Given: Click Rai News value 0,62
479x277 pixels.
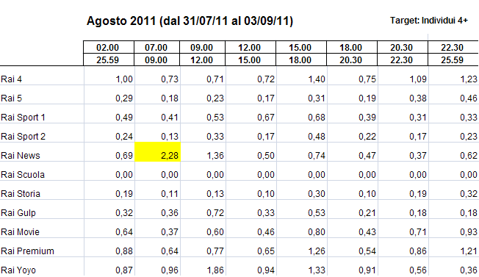Looking at the screenshot, I should (x=469, y=156).
